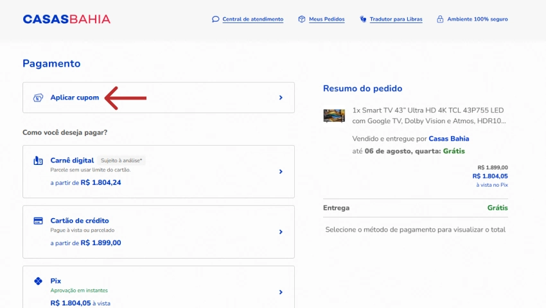This screenshot has height=308, width=546.
Task: Click the R$ 1.804,24 carnê price
Action: (101, 182)
